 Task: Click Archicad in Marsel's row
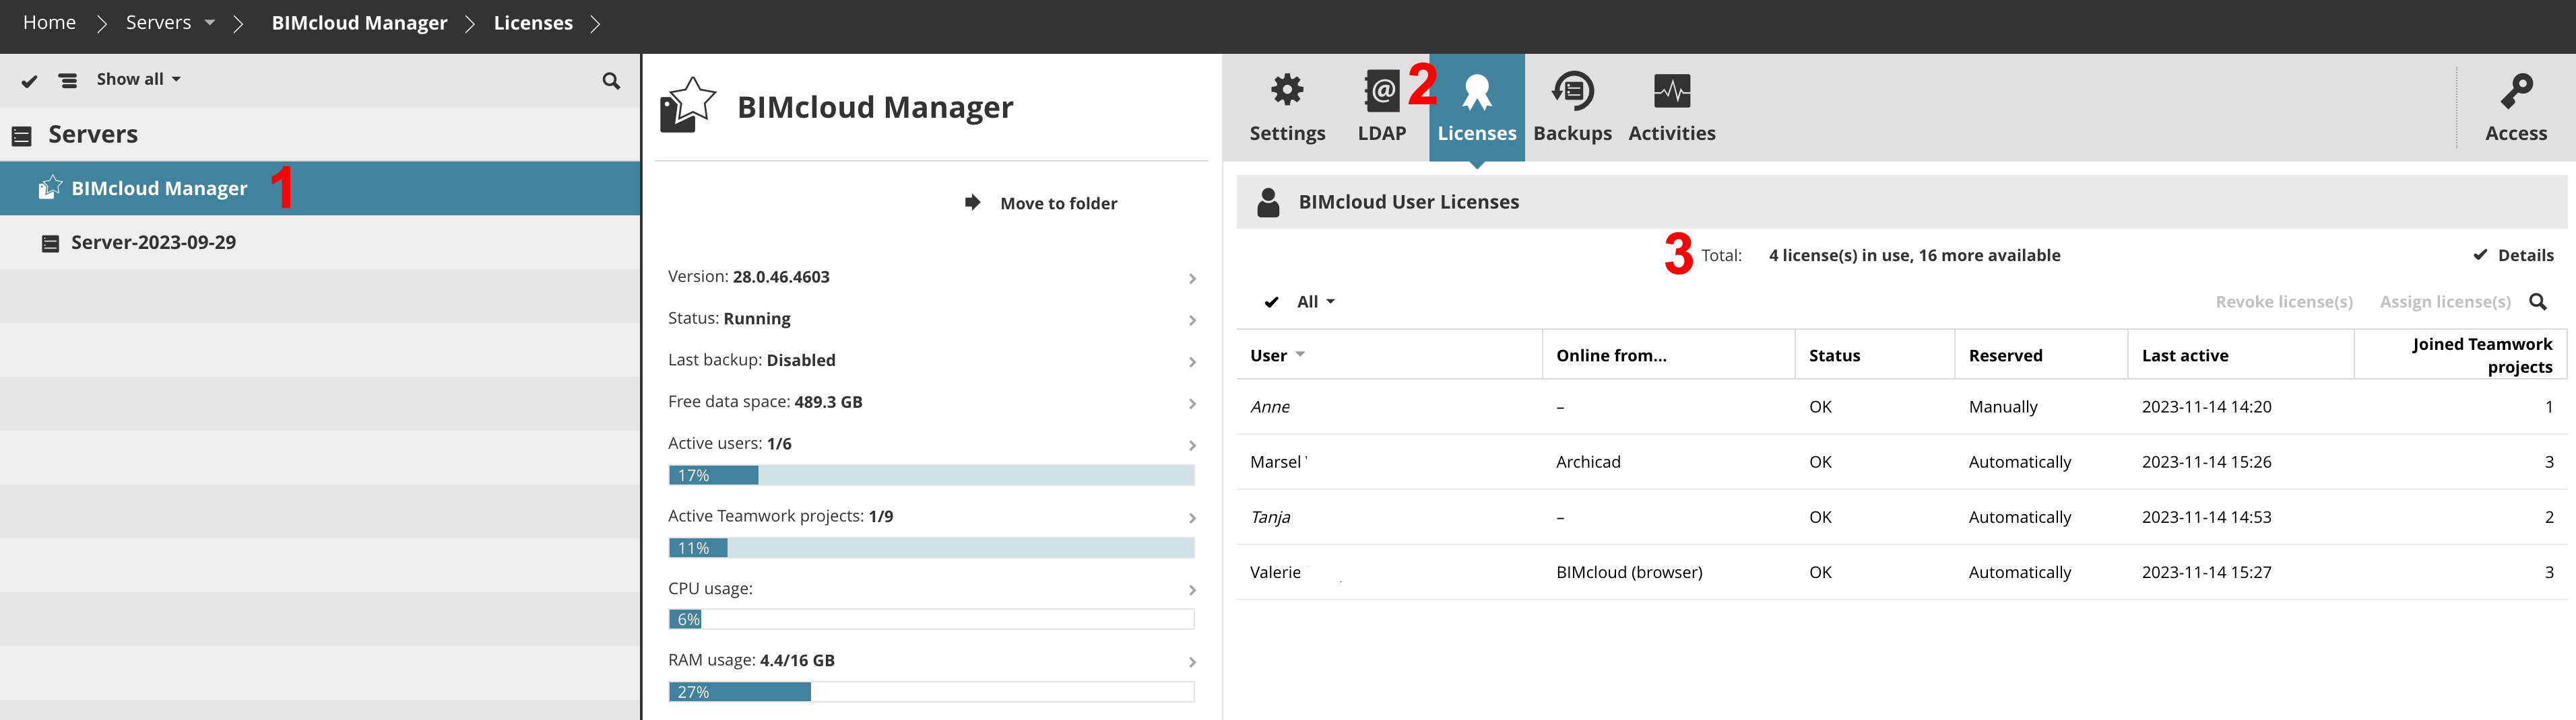click(x=1588, y=462)
